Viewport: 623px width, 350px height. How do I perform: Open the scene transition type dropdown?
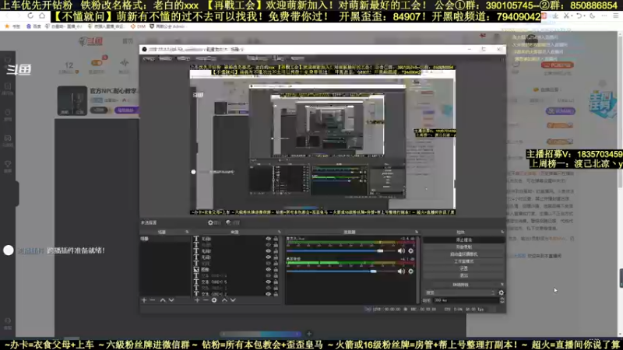[x=460, y=293]
